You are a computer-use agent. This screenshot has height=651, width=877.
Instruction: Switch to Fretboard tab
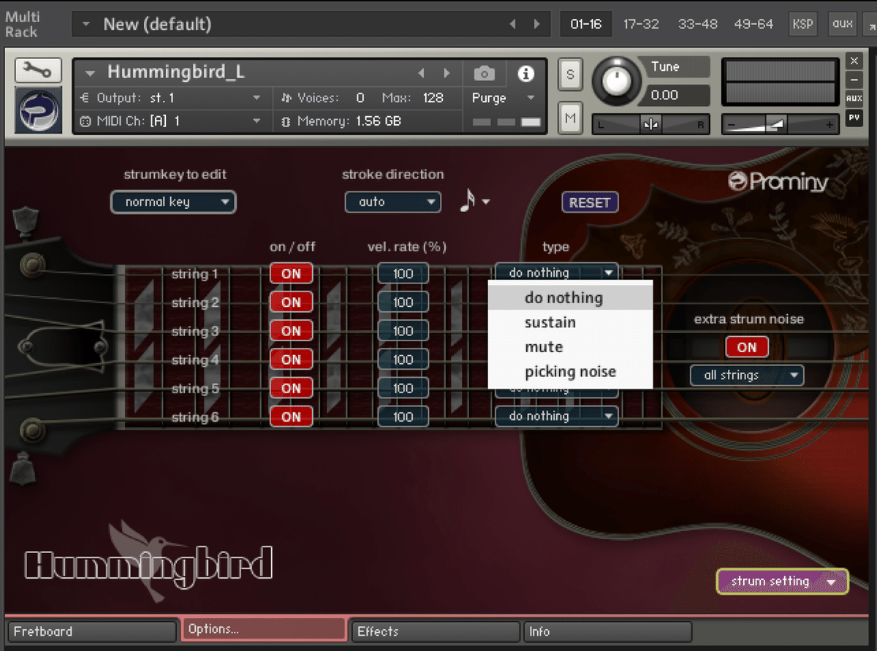coord(92,631)
